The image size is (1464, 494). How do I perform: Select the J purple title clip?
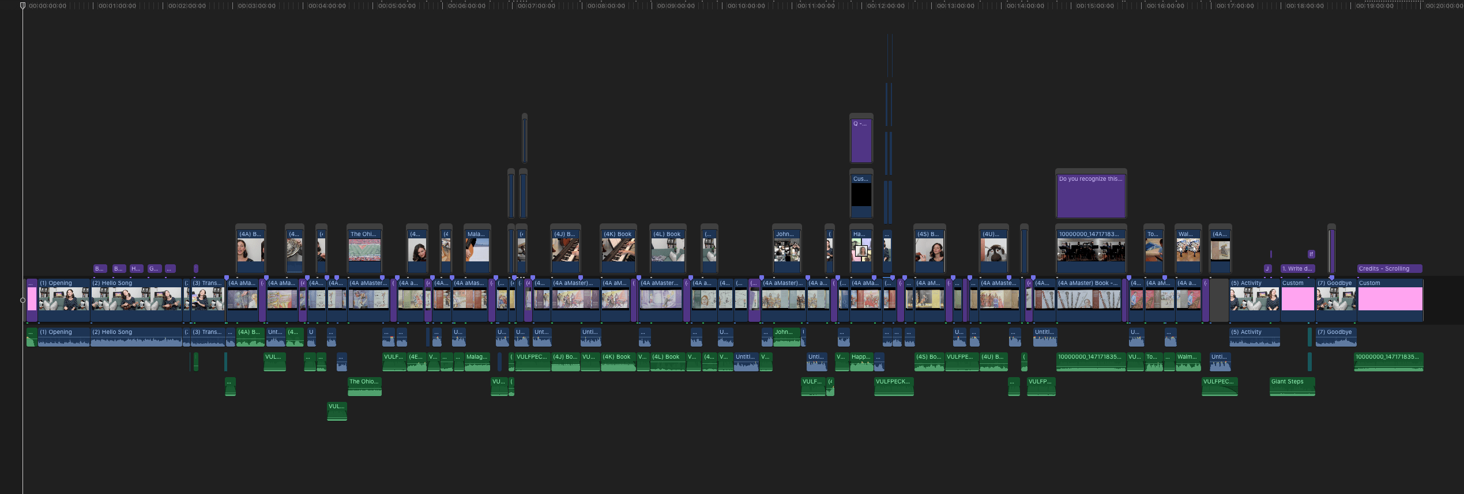pyautogui.click(x=1267, y=268)
